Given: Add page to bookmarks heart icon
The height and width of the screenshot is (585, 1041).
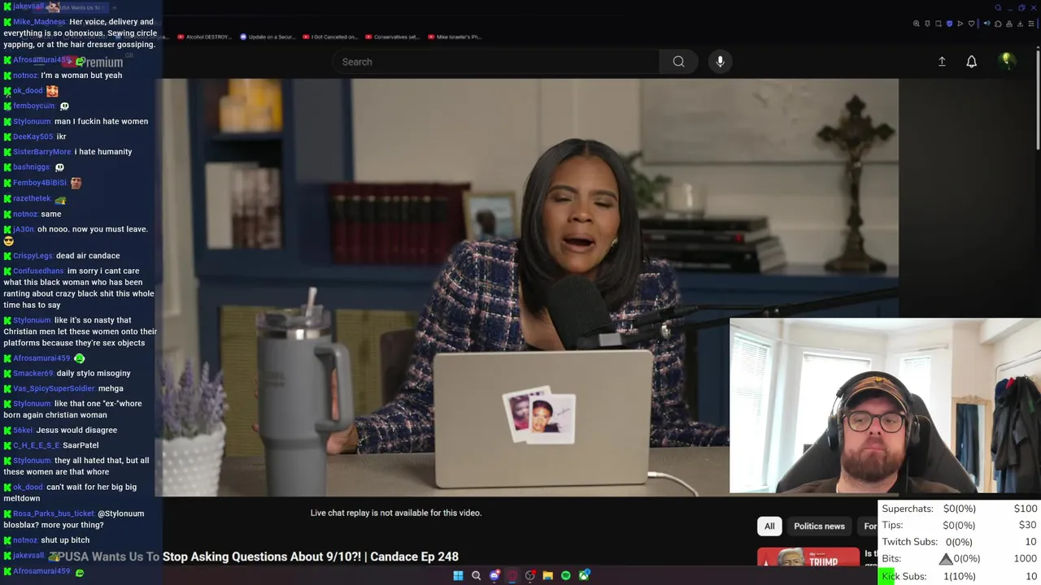Looking at the screenshot, I should coord(971,24).
